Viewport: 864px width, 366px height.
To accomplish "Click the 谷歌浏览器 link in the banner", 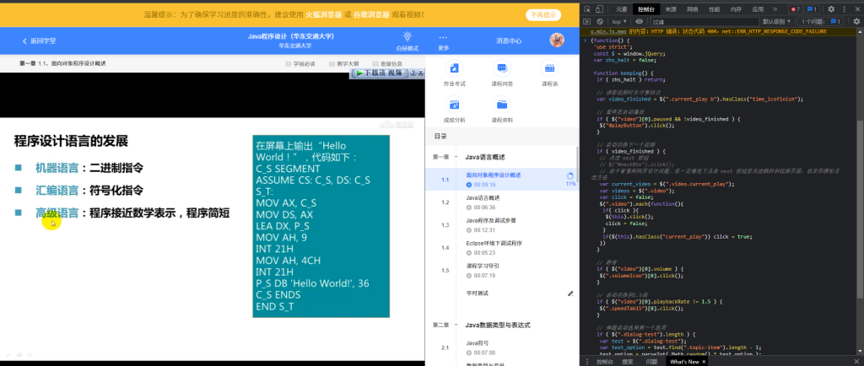I will [x=370, y=15].
